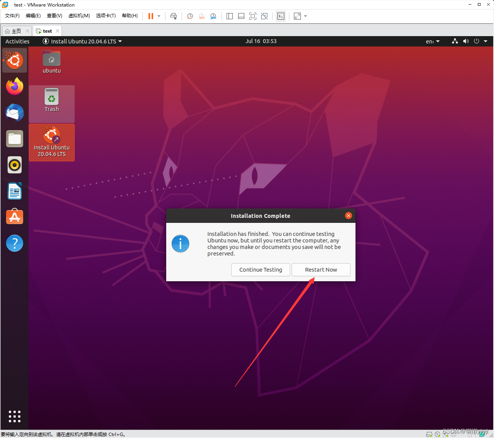Click Restart Now in the dialog
Viewport: 494px width, 438px height.
click(321, 270)
